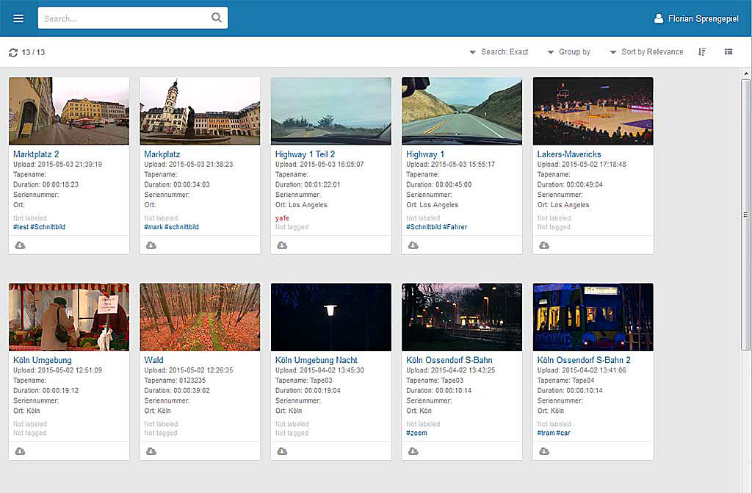This screenshot has width=752, height=493.
Task: Click the 13 / 13 results count
Action: click(x=33, y=52)
